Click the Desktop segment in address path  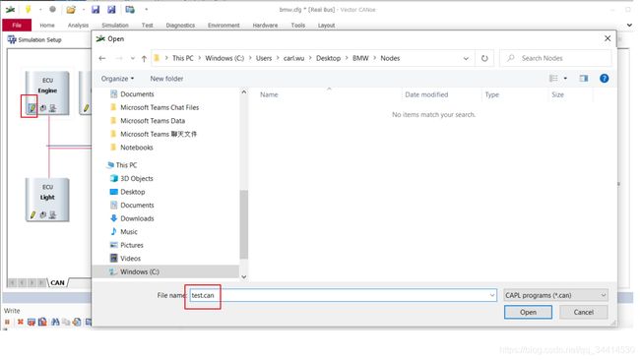click(x=328, y=58)
